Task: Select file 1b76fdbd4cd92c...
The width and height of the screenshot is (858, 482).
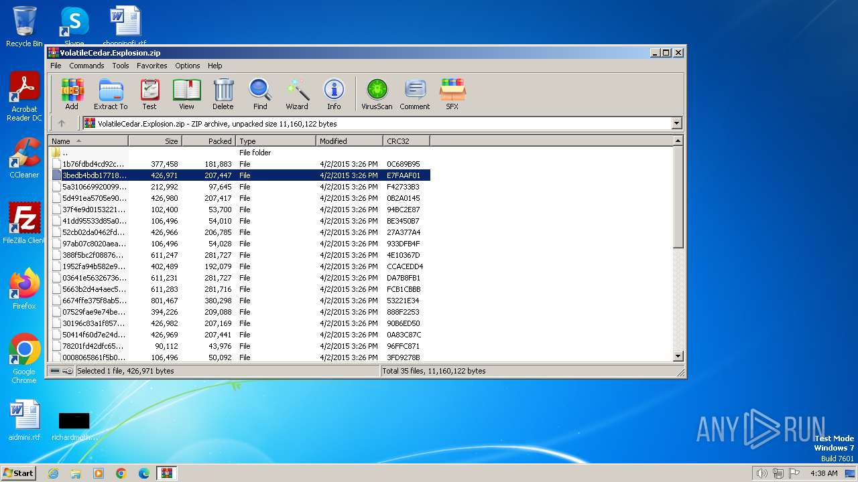Action: (239, 164)
